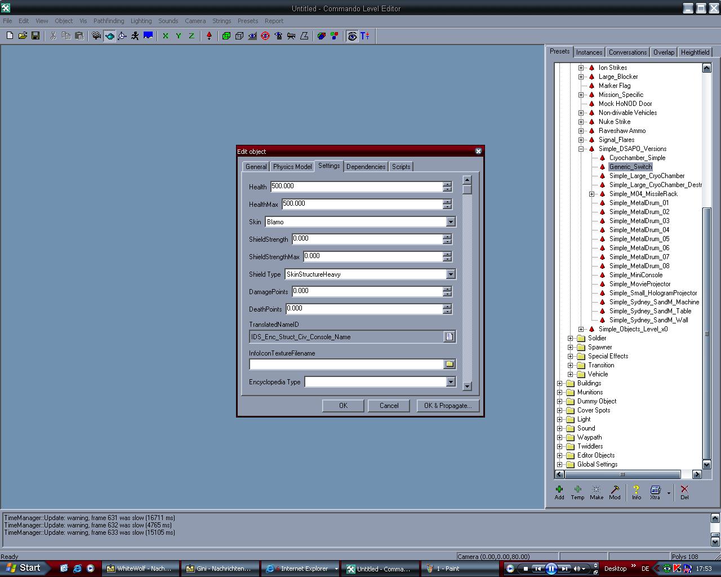This screenshot has height=577, width=721.
Task: Click the camera mode toolbar icon
Action: click(96, 35)
